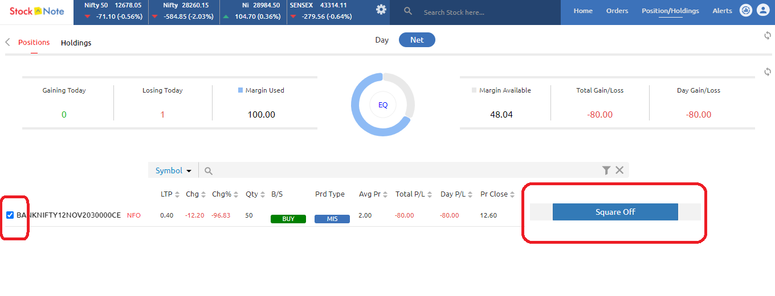Refresh summary using the lower refresh icon
775x296 pixels.
[x=767, y=72]
